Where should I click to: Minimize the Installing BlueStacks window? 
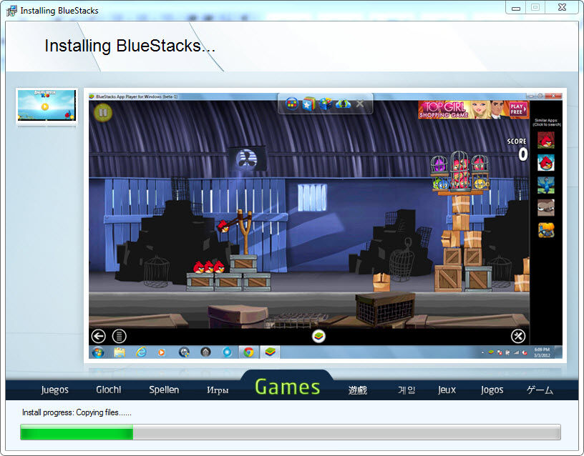(516, 8)
